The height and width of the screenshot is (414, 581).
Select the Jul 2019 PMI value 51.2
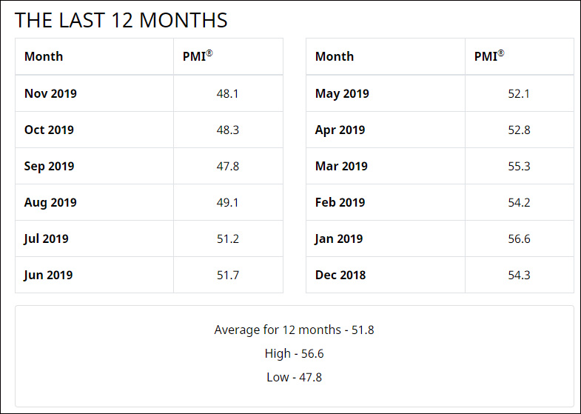(228, 238)
